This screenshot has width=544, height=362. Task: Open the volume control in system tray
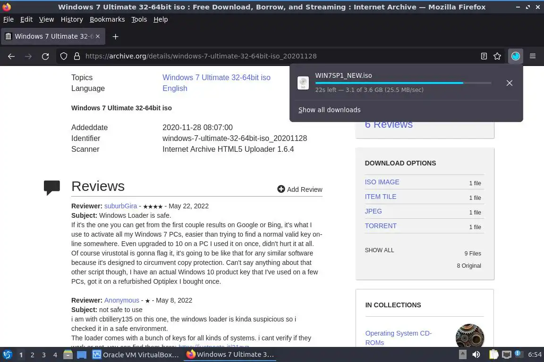[x=476, y=354]
